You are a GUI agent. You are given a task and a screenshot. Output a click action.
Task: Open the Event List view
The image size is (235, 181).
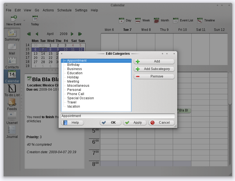tap(183, 20)
